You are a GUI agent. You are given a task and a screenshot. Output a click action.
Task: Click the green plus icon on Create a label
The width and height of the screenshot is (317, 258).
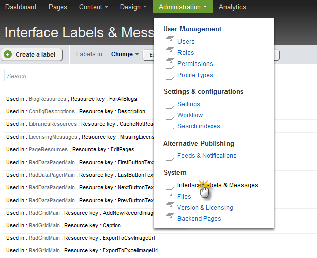click(8, 54)
